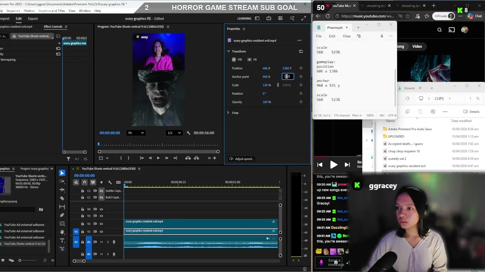Click the browser refresh icon
485x272 pixels.
pyautogui.click(x=327, y=16)
